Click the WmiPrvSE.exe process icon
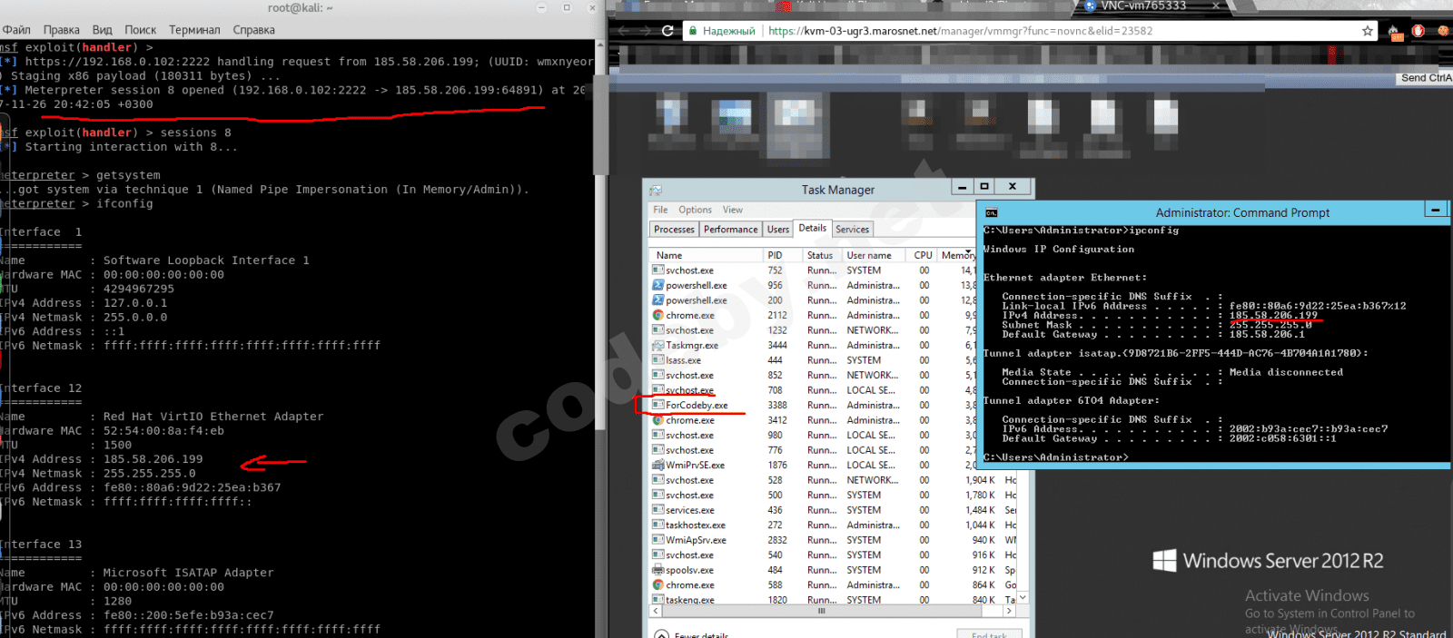This screenshot has width=1453, height=638. point(658,465)
